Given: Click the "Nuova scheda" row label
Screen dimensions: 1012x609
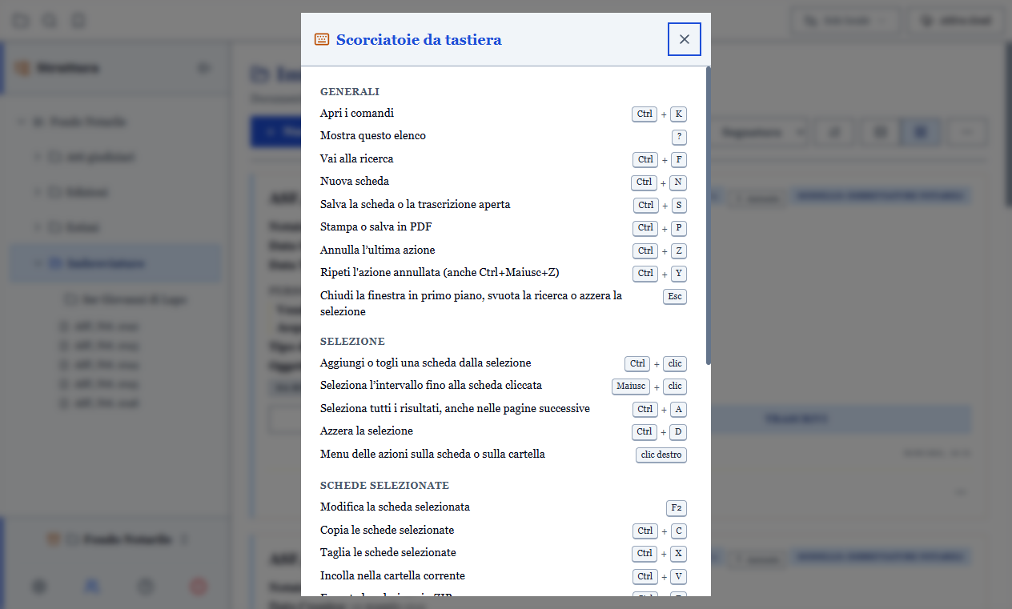Looking at the screenshot, I should 355,182.
